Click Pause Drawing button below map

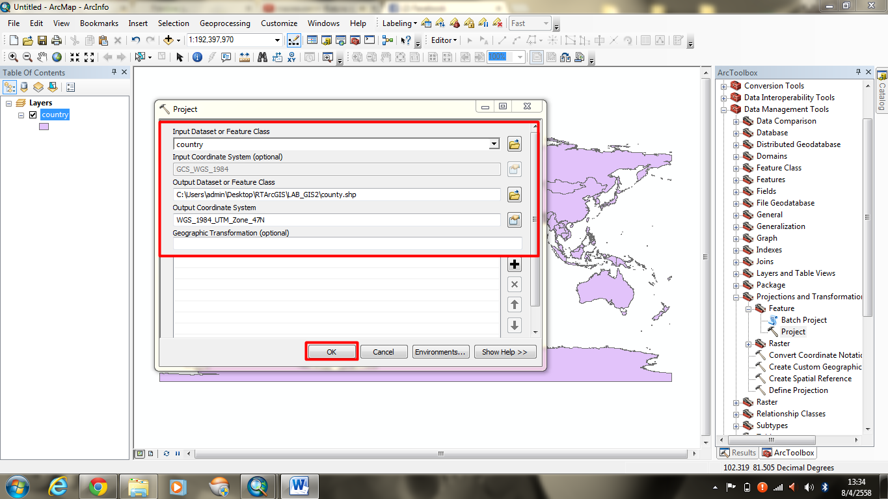178,453
